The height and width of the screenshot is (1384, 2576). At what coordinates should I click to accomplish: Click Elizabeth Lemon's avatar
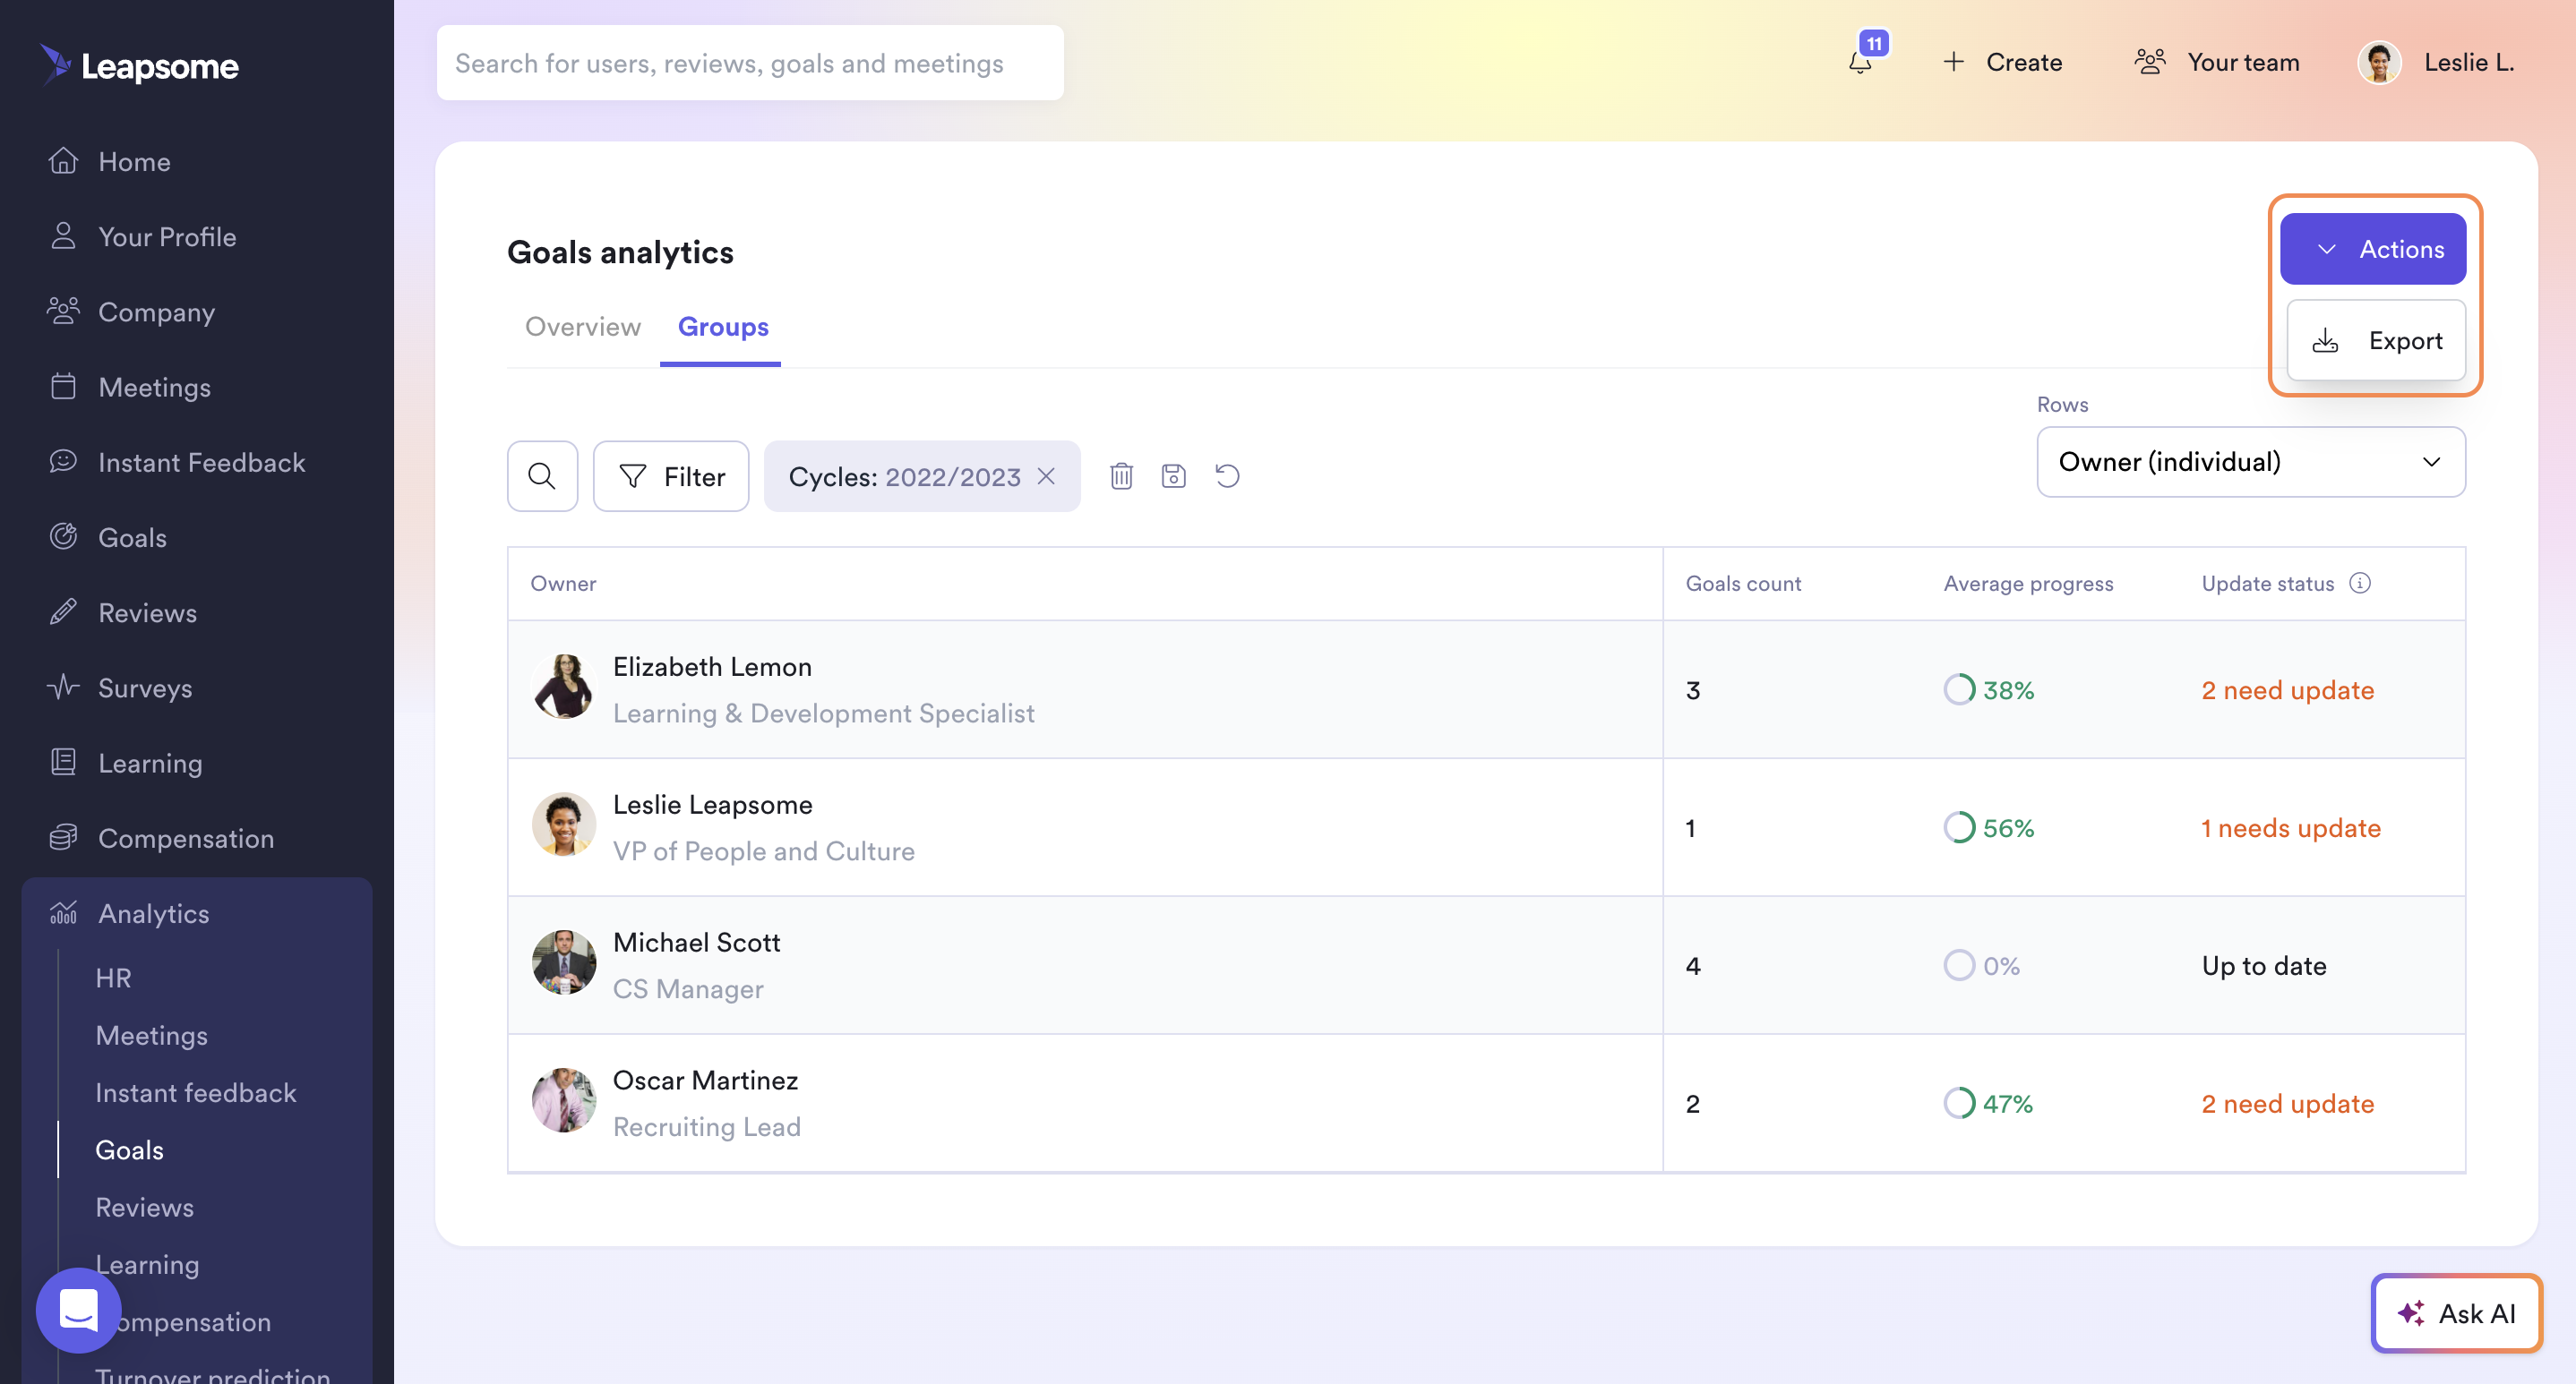pos(564,687)
